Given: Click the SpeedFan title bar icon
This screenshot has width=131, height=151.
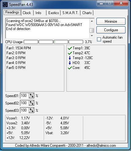Looking at the screenshot, I should pos(5,4).
